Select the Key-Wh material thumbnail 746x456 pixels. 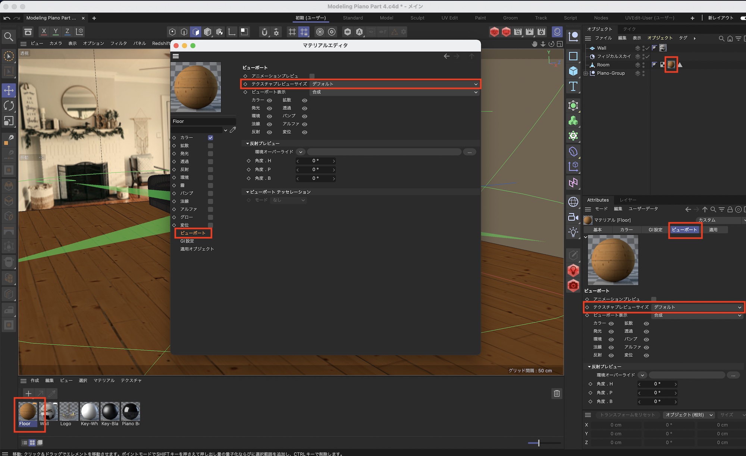(x=89, y=411)
